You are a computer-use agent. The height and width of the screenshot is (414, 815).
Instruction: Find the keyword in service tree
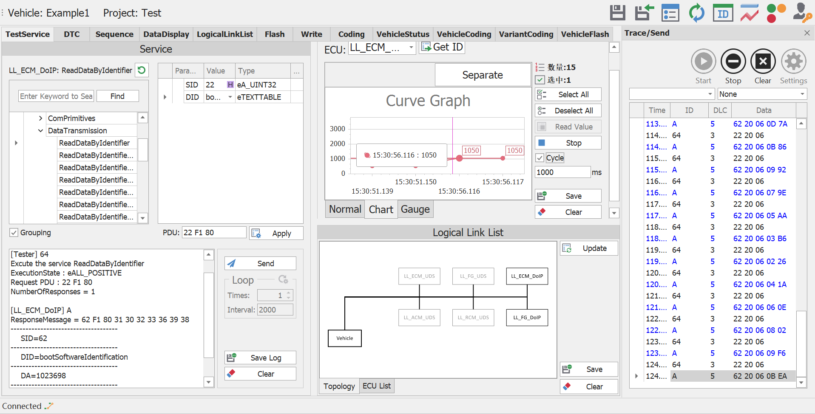[117, 96]
